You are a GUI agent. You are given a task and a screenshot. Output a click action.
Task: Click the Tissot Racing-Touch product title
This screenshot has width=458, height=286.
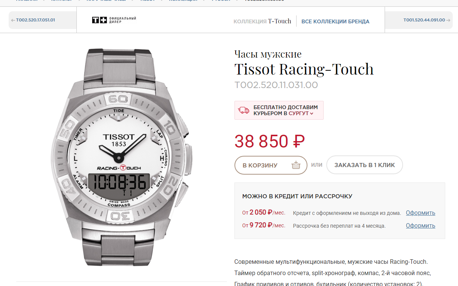304,69
